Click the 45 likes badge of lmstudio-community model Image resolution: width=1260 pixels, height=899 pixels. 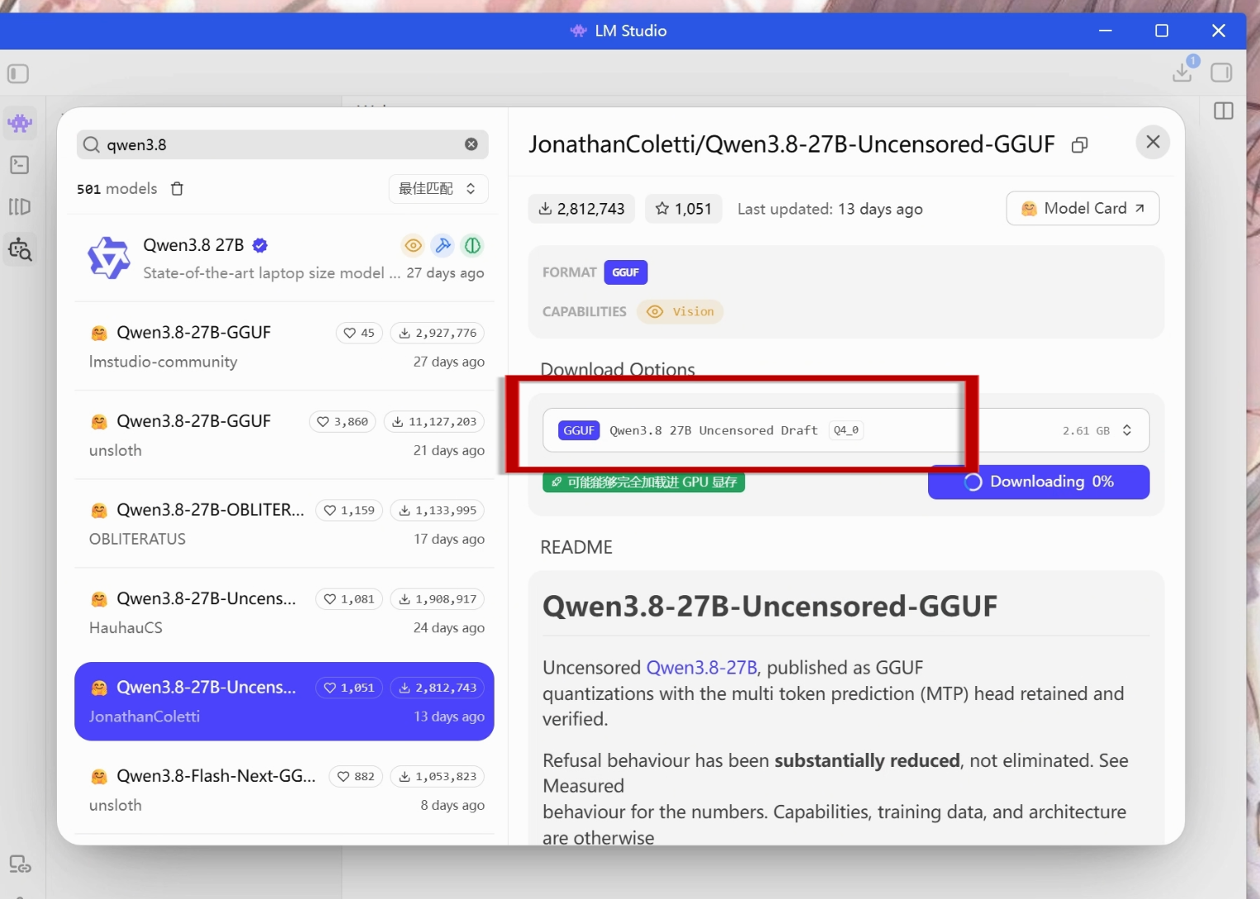359,333
